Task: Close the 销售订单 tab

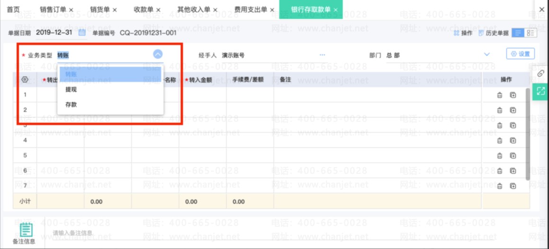Action: 71,10
